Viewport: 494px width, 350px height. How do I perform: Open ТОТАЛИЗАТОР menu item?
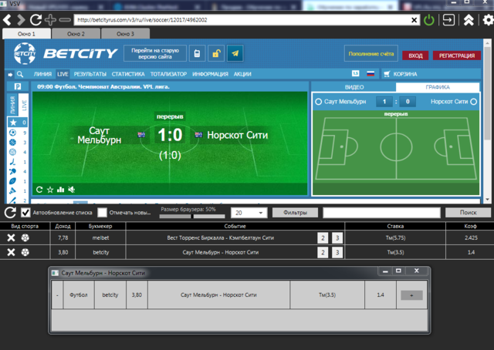(x=168, y=74)
